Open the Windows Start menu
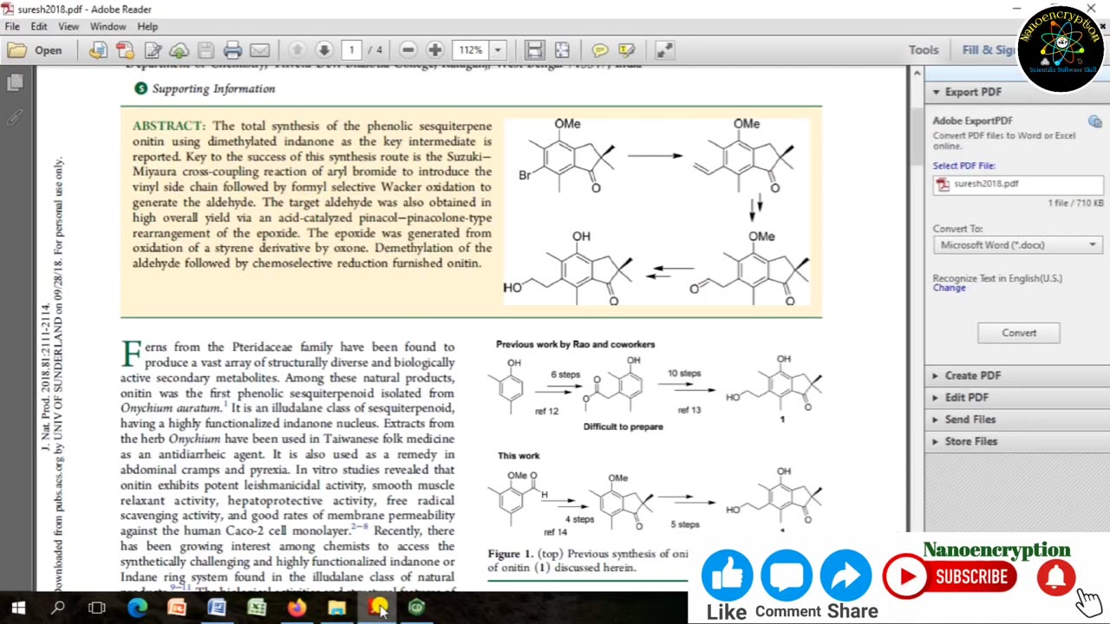 pyautogui.click(x=18, y=608)
